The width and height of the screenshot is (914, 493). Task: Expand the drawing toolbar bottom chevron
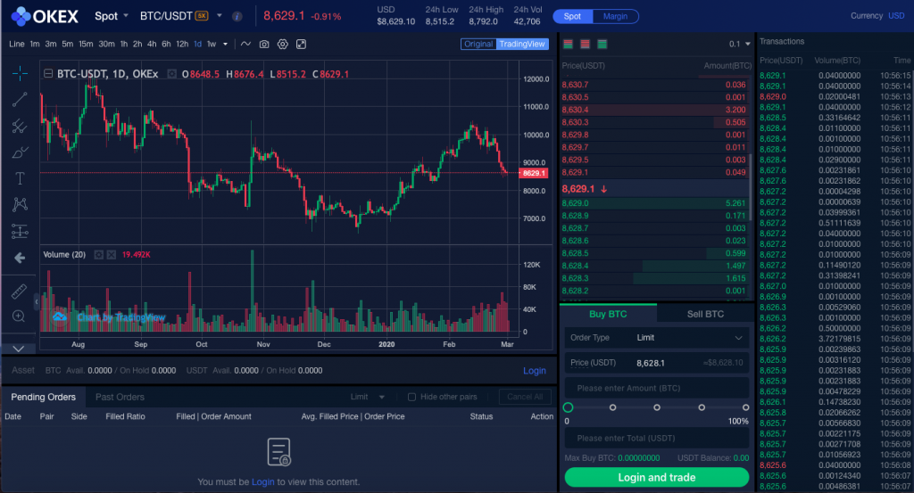(19, 349)
